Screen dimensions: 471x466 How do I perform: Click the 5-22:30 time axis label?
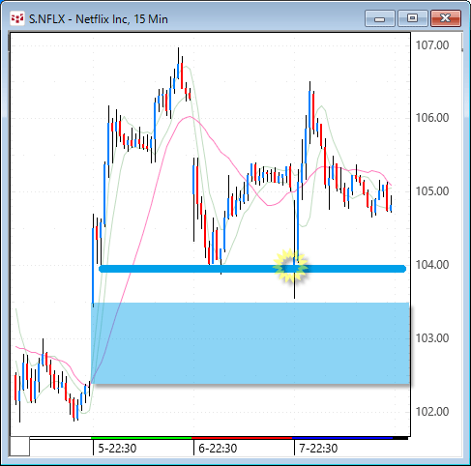(117, 449)
